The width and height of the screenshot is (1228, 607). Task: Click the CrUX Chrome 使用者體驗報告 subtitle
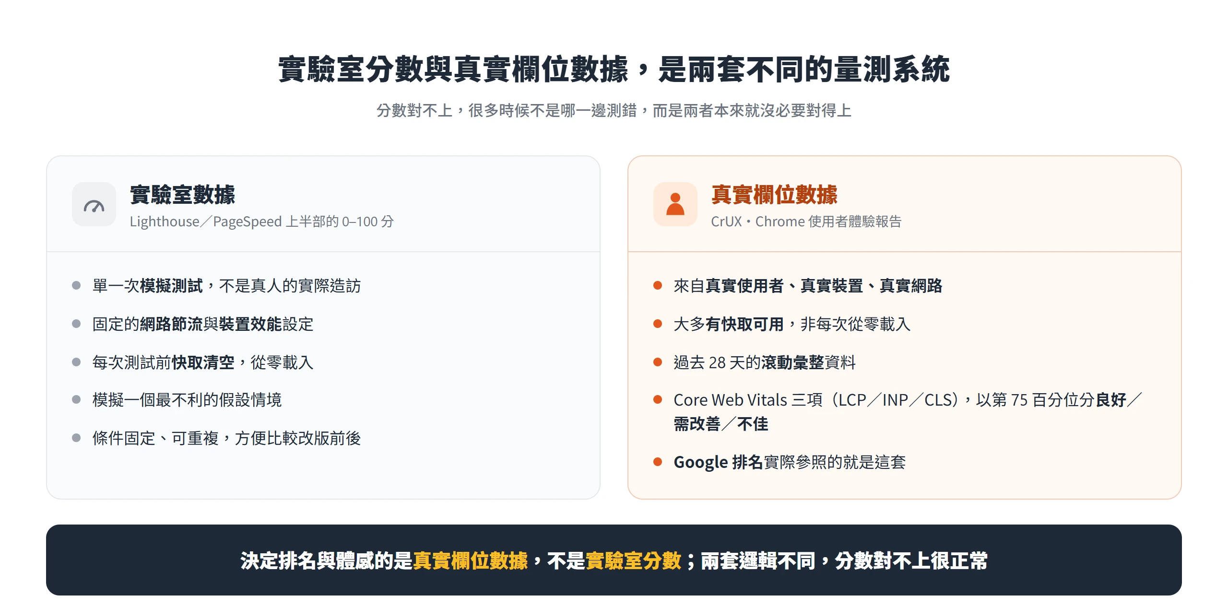pyautogui.click(x=806, y=222)
